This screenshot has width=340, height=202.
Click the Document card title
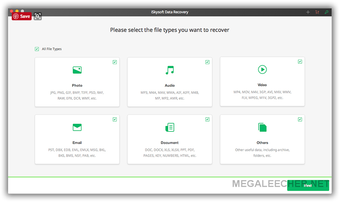click(x=170, y=143)
